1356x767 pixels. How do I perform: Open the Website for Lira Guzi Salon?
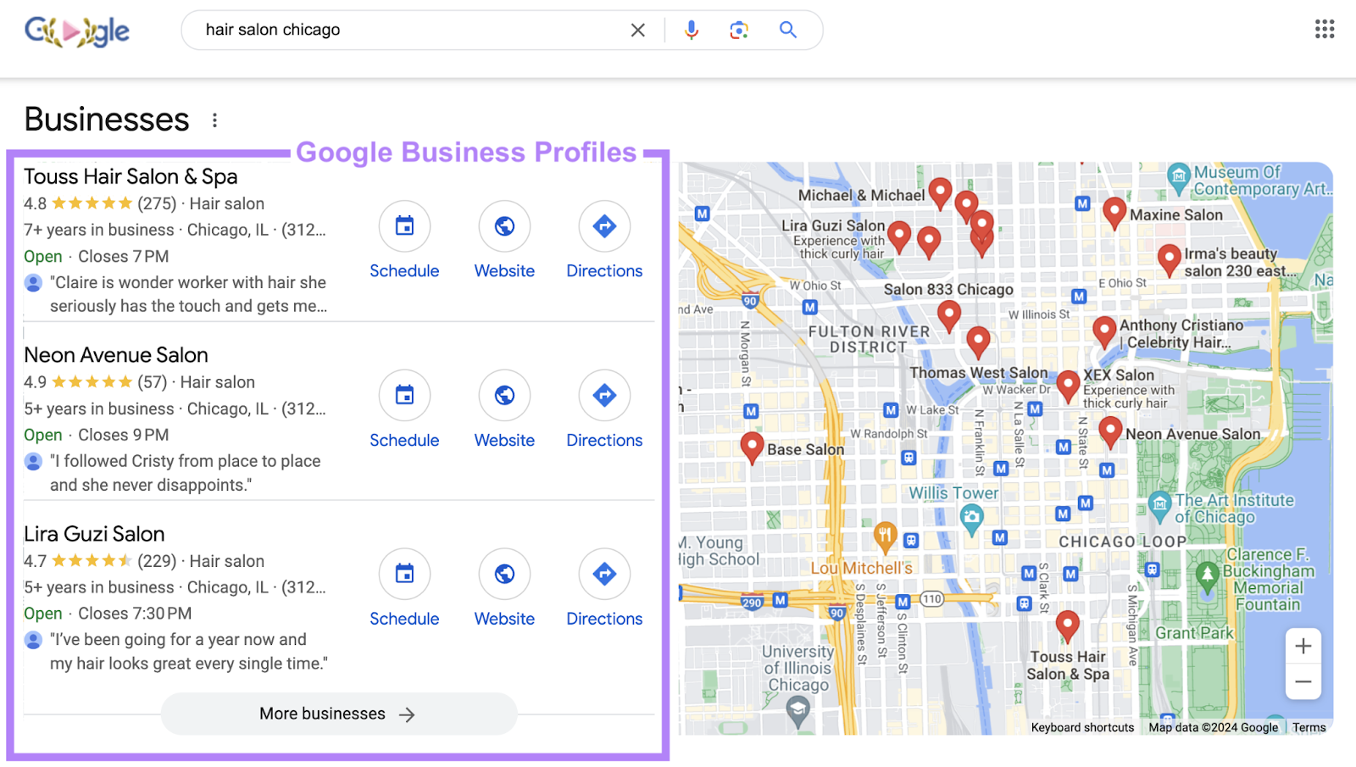coord(504,574)
